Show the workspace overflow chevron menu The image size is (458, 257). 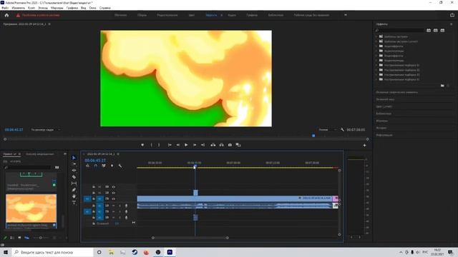346,15
